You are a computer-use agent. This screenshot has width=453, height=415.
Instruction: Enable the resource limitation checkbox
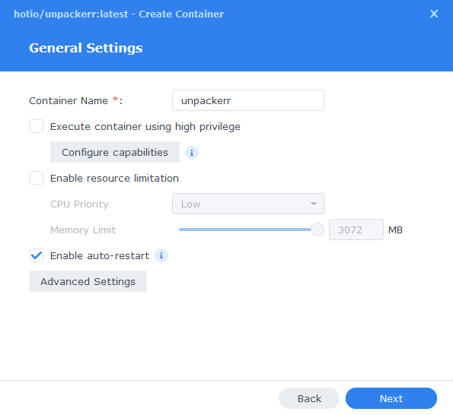pyautogui.click(x=37, y=178)
